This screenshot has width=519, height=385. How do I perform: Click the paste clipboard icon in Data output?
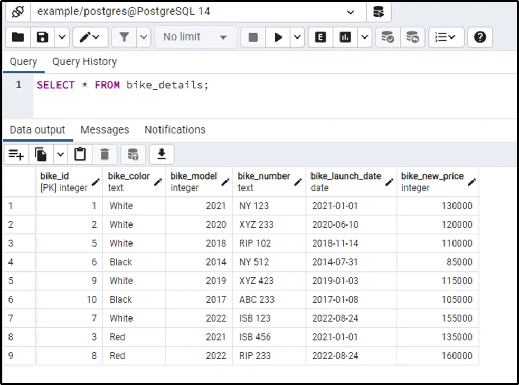tap(80, 154)
